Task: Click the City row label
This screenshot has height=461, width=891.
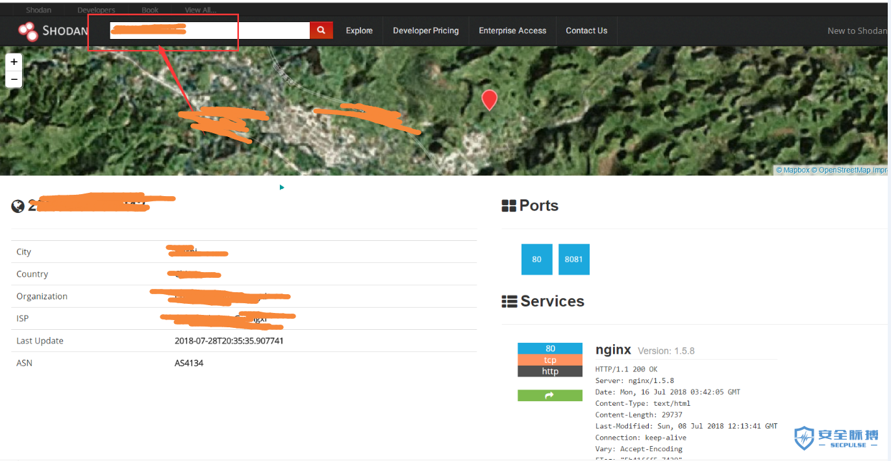Action: 24,252
